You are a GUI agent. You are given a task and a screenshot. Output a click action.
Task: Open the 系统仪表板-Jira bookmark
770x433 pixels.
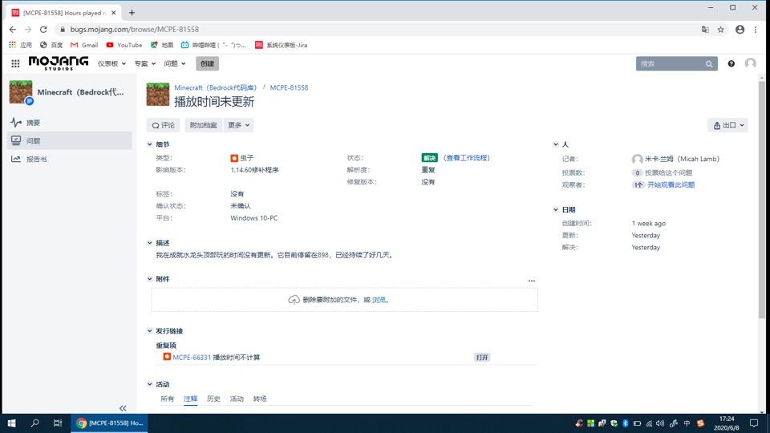[x=281, y=45]
